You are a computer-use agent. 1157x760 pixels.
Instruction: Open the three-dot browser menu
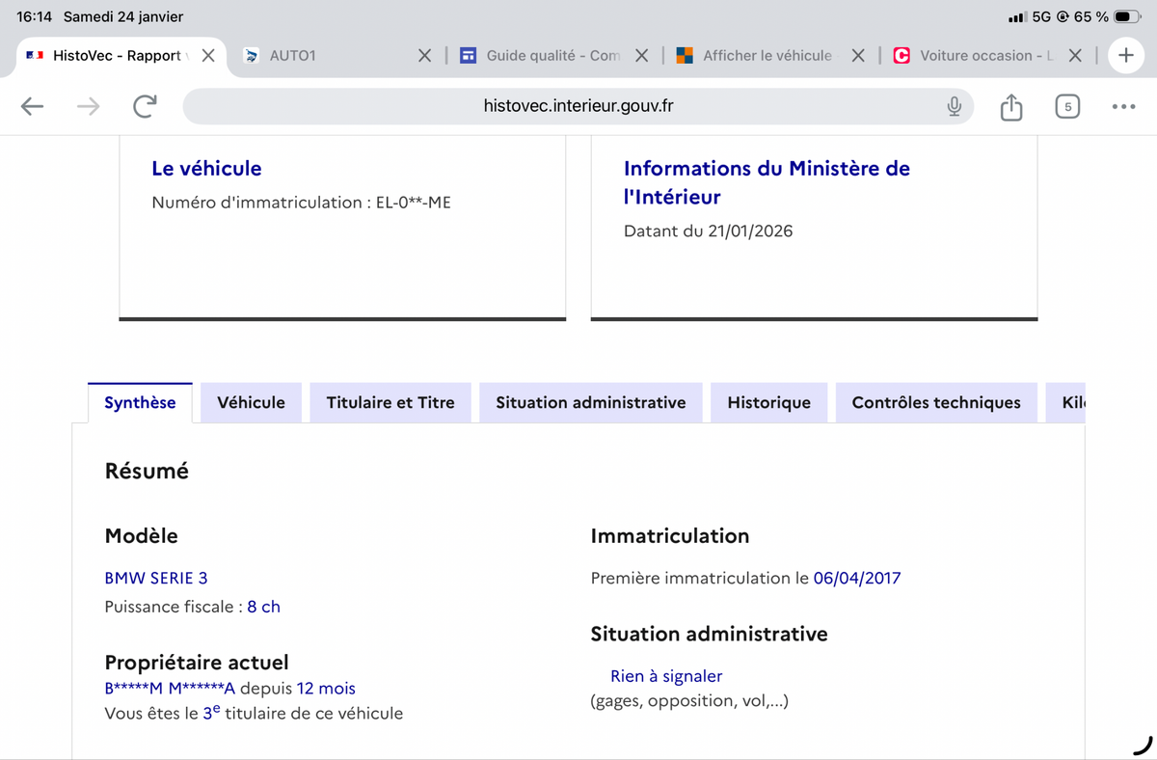[1123, 106]
